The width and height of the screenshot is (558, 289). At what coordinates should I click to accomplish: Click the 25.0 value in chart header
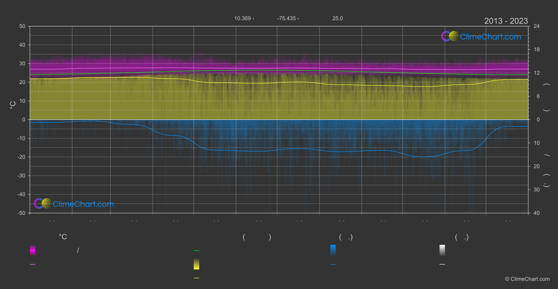point(337,19)
